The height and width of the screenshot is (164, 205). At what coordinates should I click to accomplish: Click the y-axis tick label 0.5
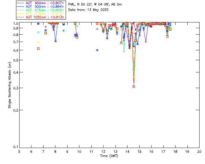(16, 60)
